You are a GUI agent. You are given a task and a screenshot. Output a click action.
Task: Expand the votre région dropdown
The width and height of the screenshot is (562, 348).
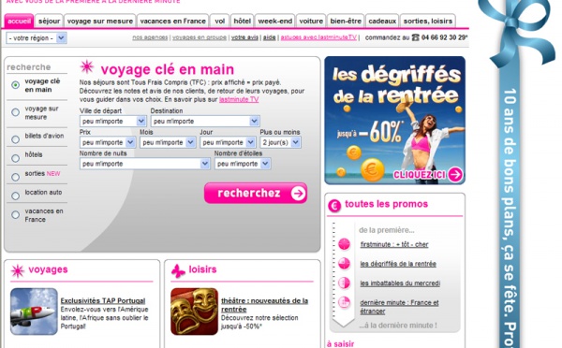37,38
